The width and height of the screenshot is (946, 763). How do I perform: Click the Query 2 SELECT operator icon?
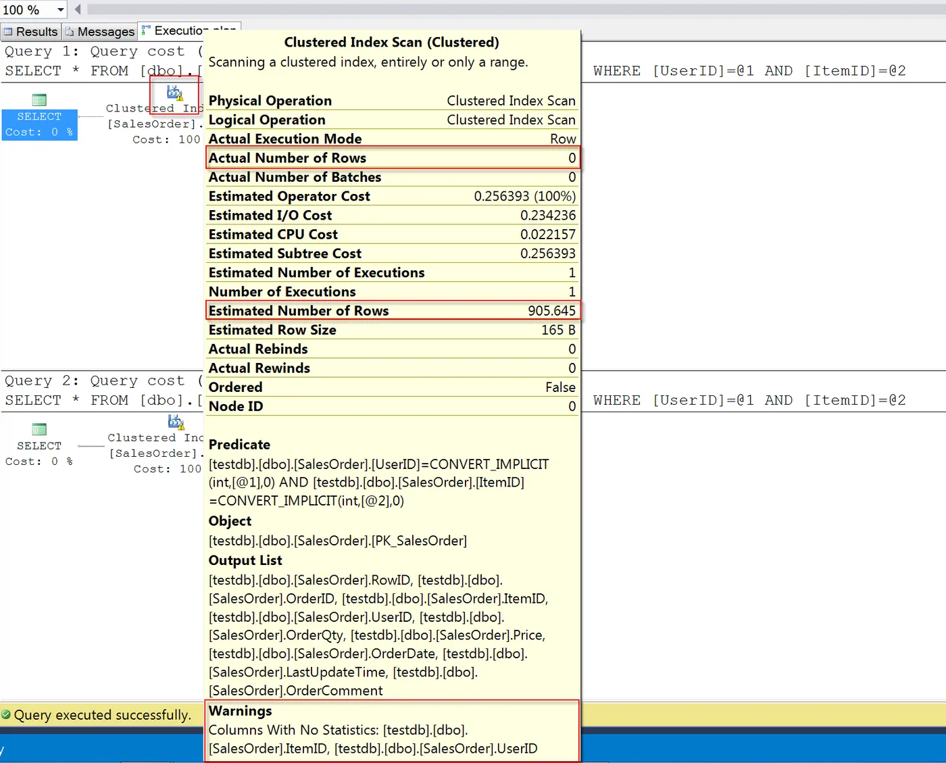point(39,429)
